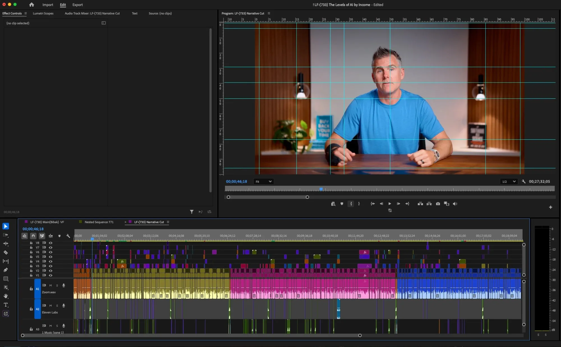
Task: Select the Type tool
Action: coord(6,305)
